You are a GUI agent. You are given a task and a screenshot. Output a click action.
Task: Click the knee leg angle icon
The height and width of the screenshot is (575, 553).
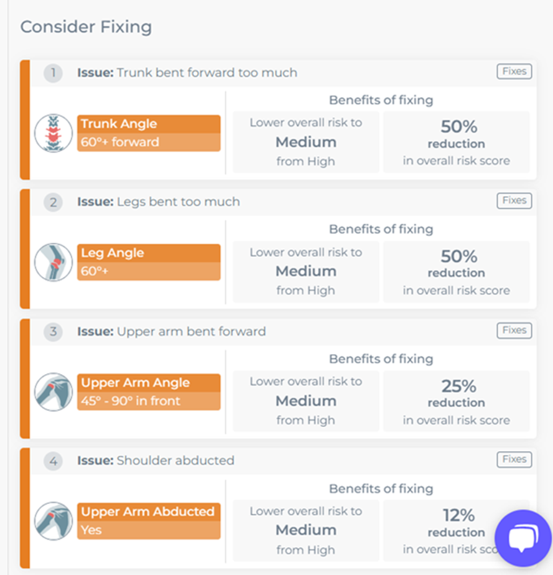coord(53,262)
